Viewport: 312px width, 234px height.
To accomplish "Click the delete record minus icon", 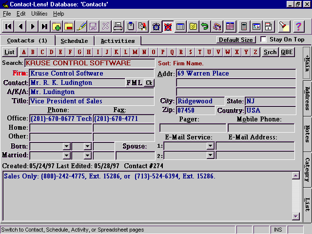I will [x=69, y=26].
